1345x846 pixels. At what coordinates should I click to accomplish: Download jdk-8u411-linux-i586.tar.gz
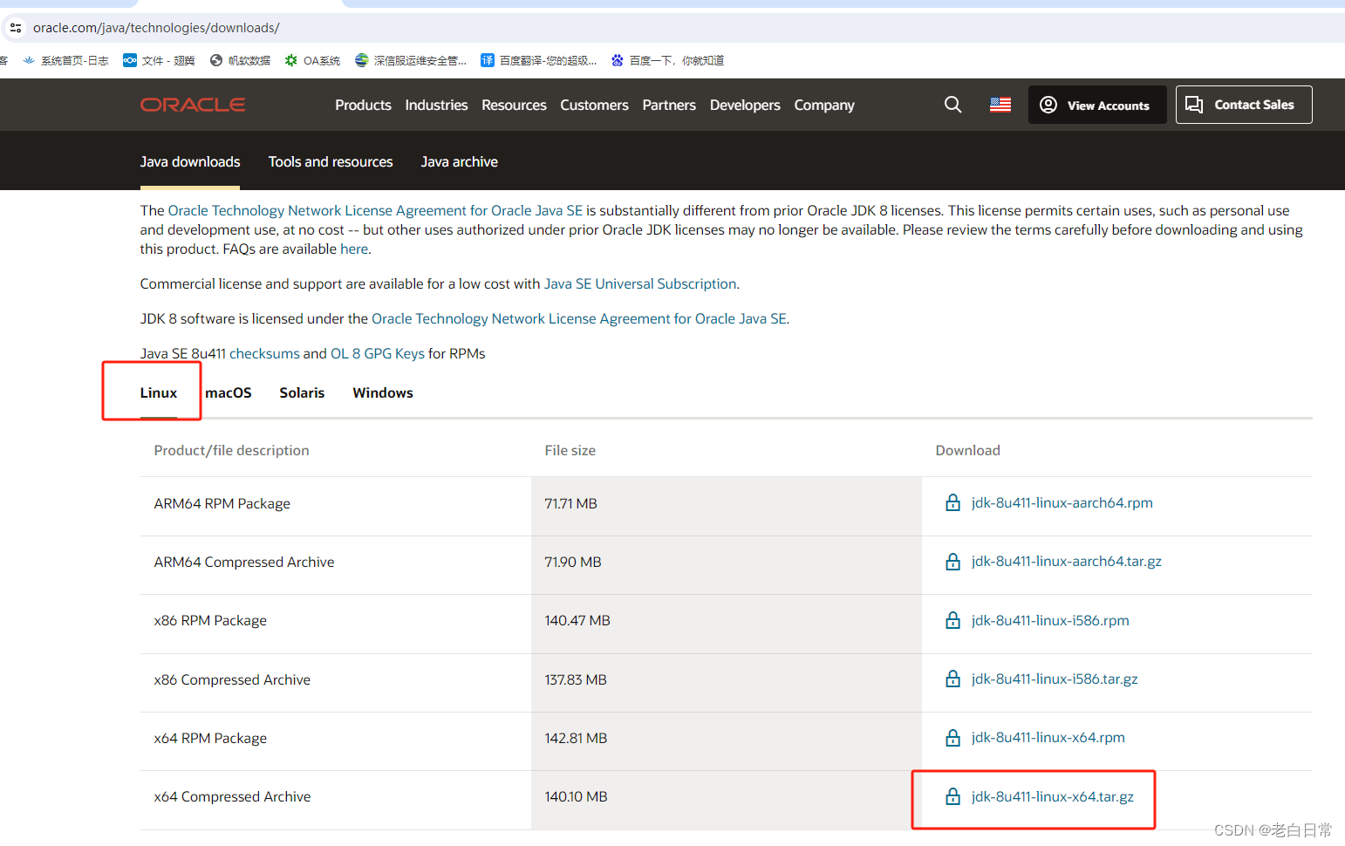pos(1055,679)
